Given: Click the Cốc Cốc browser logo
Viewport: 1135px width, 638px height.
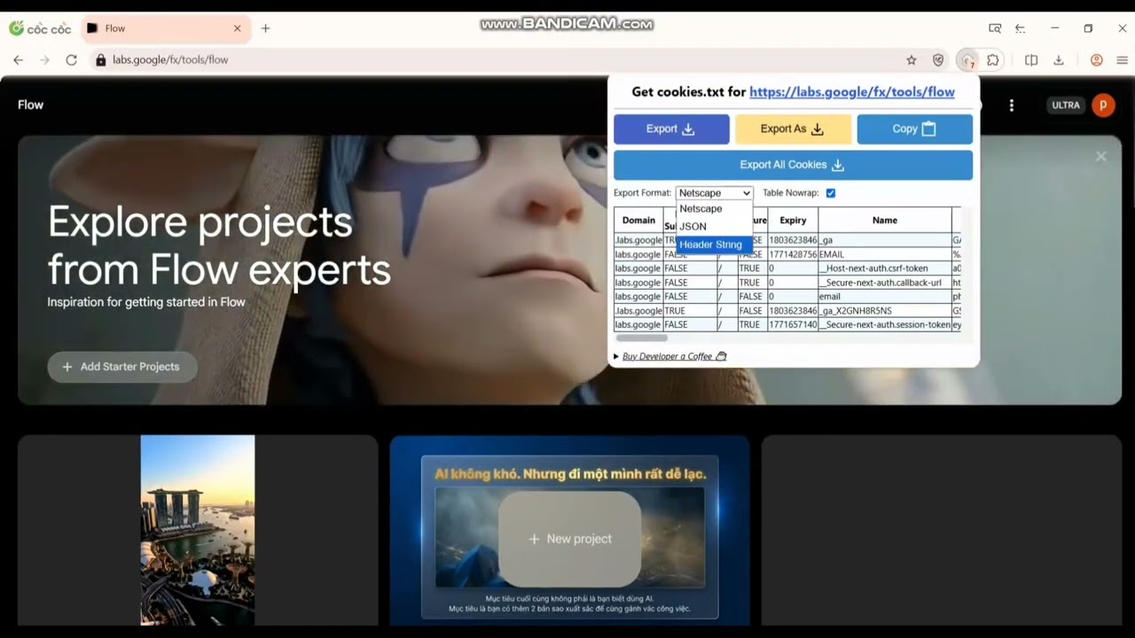Looking at the screenshot, I should click(x=40, y=28).
